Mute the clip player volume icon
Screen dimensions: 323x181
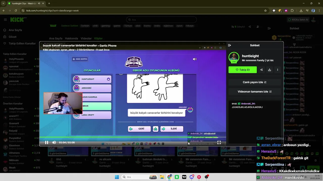point(54,143)
